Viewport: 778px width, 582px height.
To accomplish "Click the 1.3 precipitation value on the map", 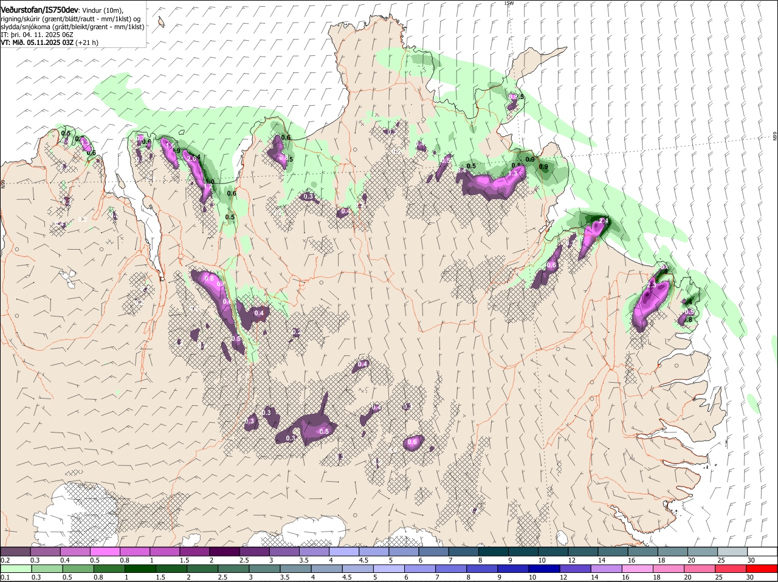I will [x=513, y=173].
